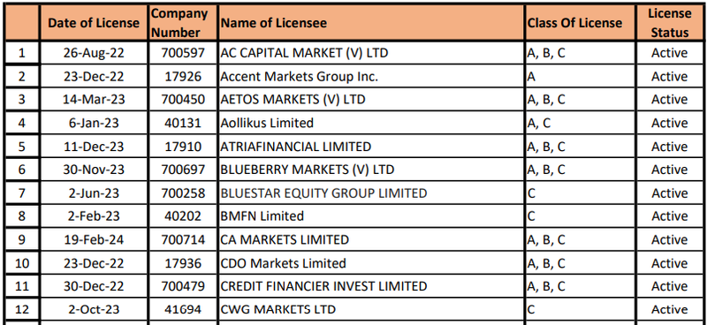Select the Class Of License header
Viewport: 707px width, 325px height.
coord(581,23)
